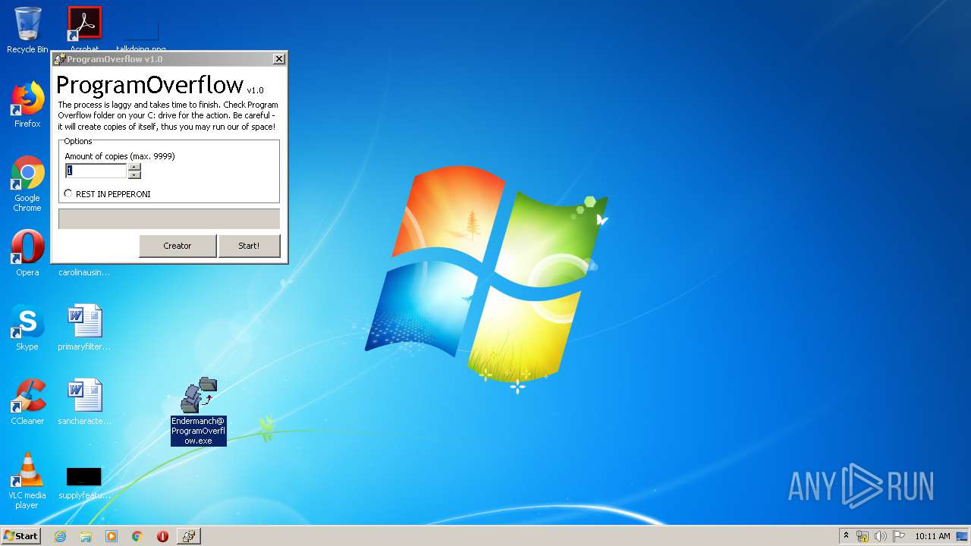Open the volume control tray icon
Image resolution: width=971 pixels, height=546 pixels.
tap(881, 536)
